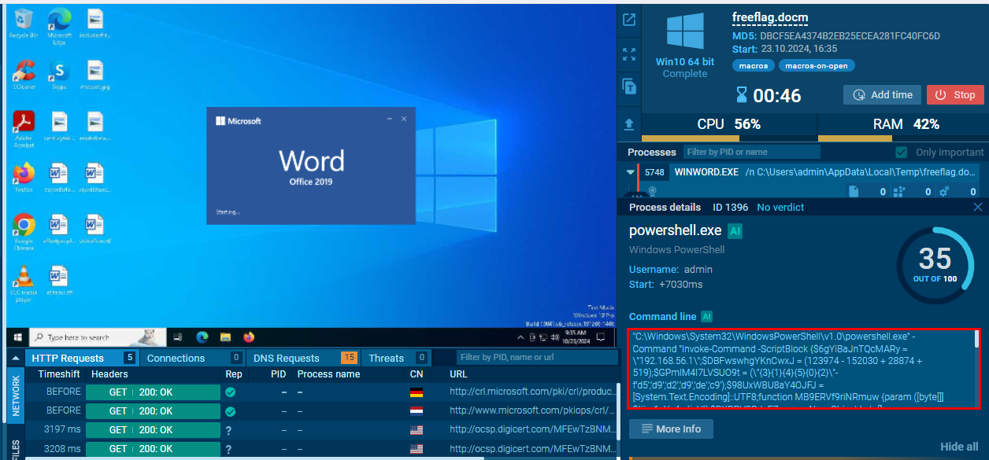Click the VM notification center icon
The width and height of the screenshot is (989, 460).
tap(602, 337)
